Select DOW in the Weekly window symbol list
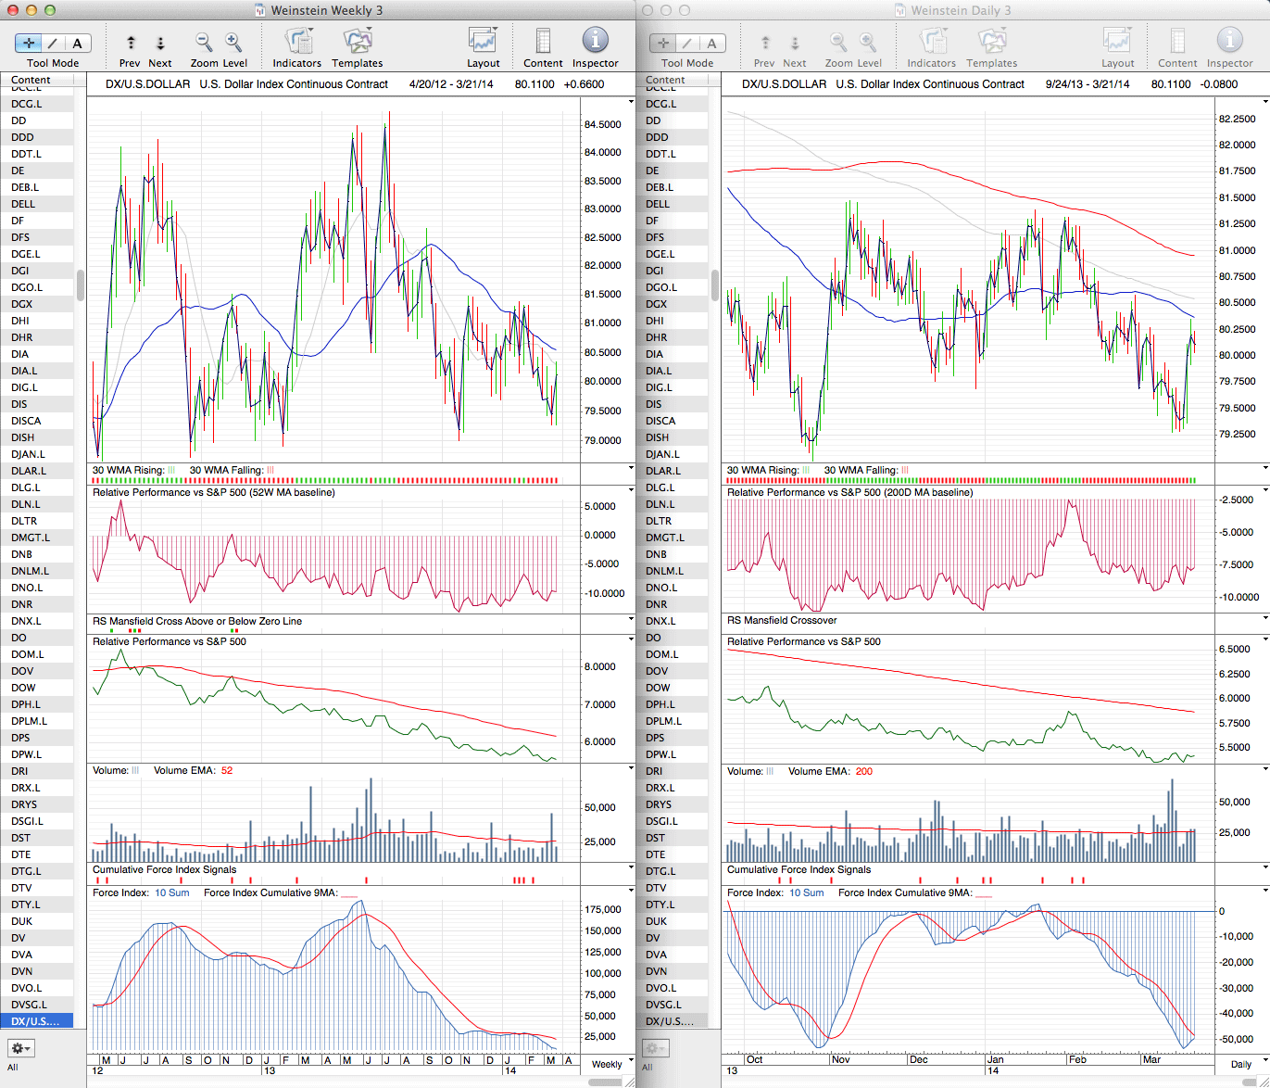 coord(23,688)
